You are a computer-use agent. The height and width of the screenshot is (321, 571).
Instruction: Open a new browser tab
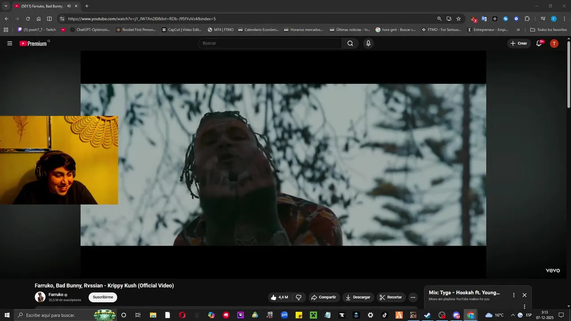click(87, 6)
